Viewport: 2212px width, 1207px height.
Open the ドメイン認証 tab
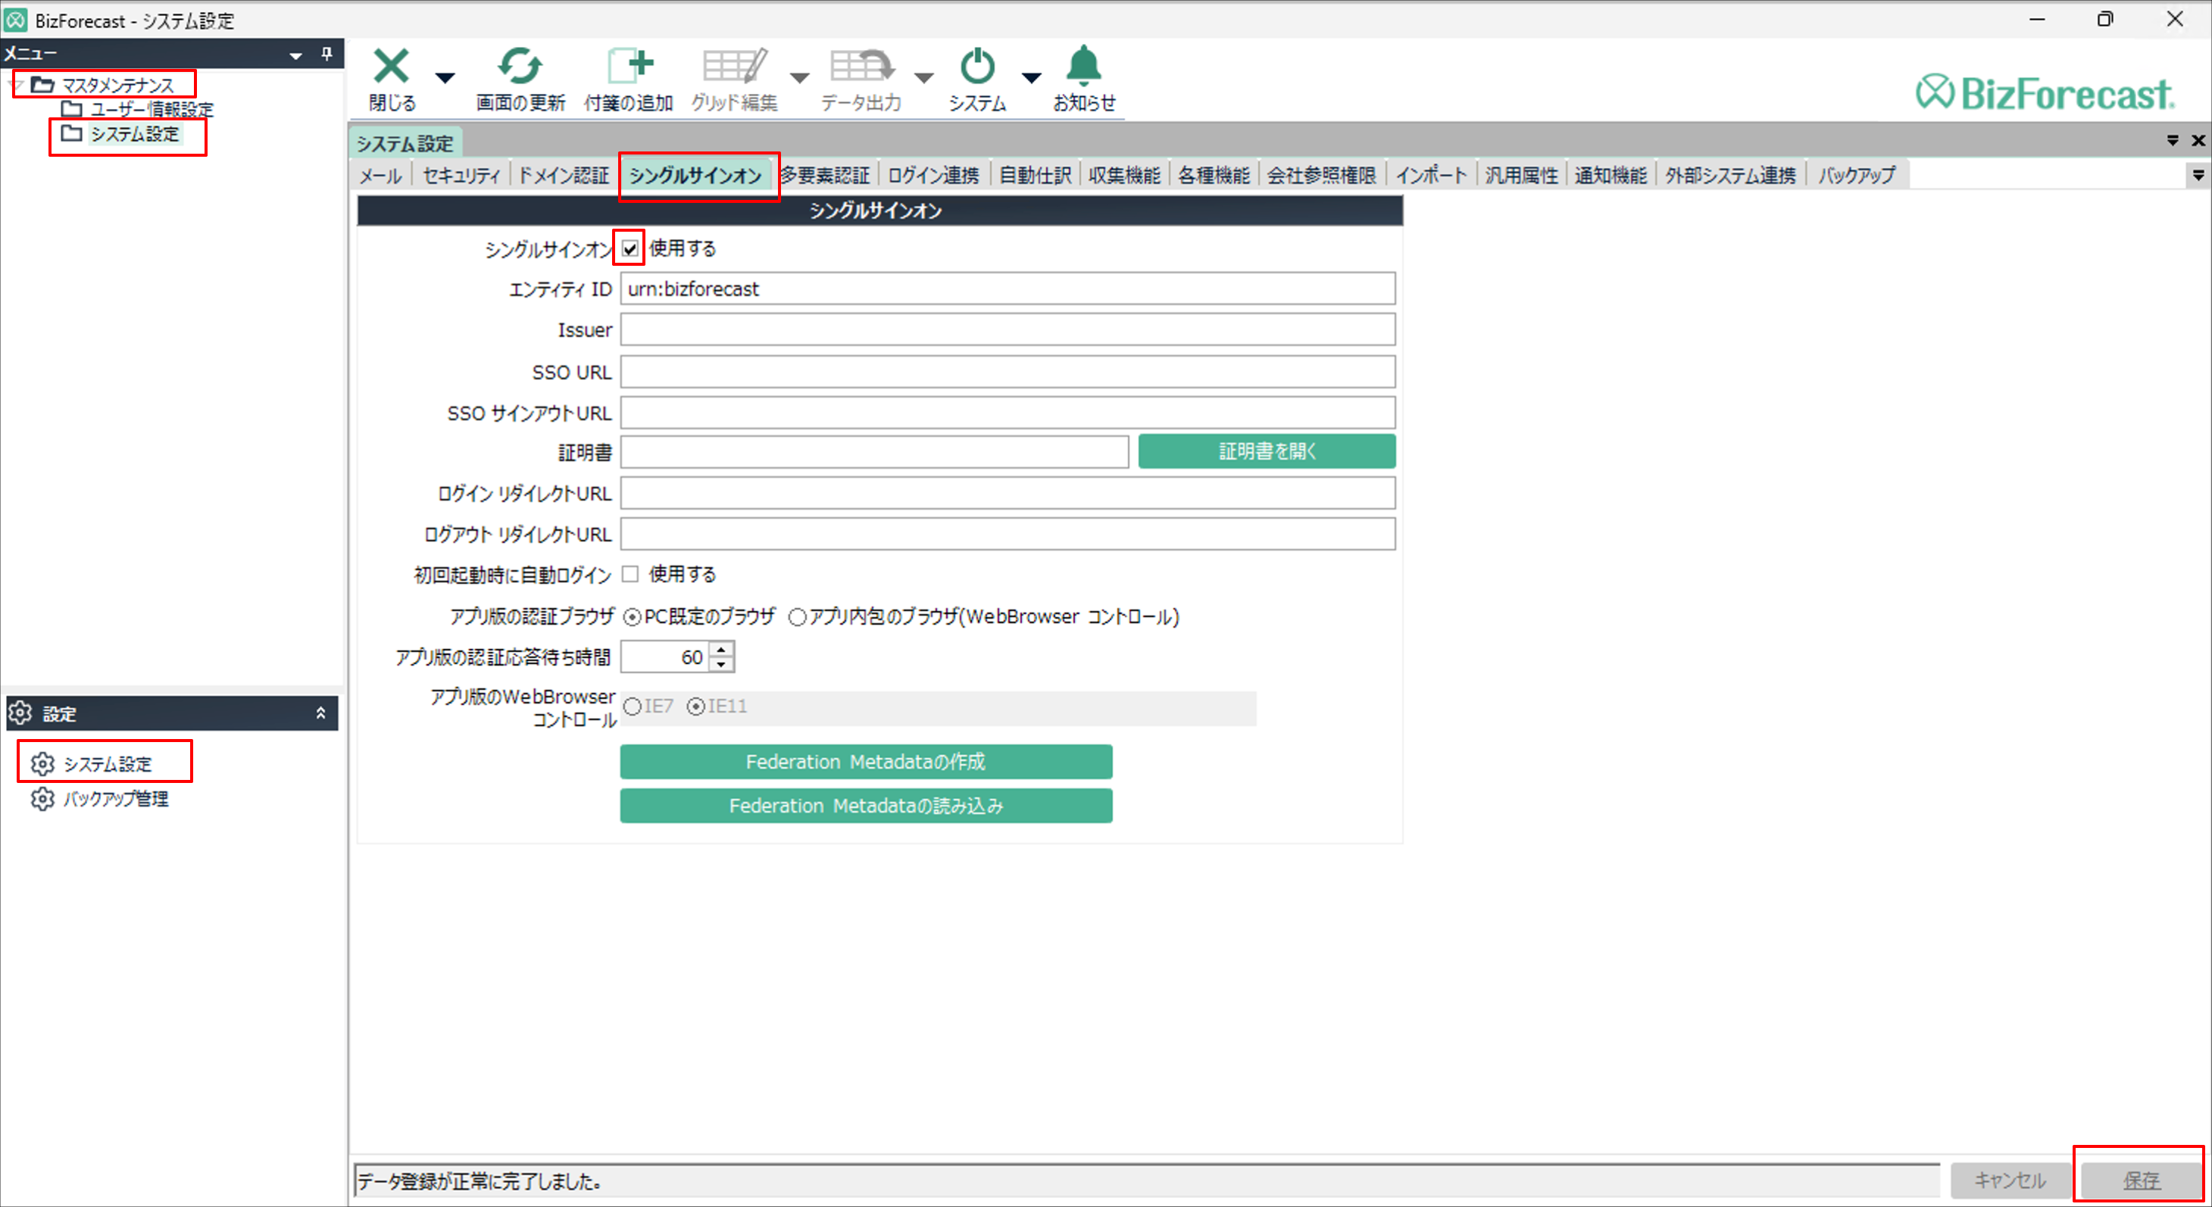pyautogui.click(x=564, y=175)
